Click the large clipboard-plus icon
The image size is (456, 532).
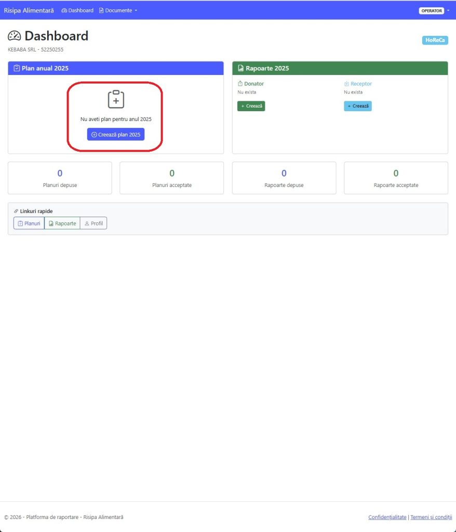(116, 99)
